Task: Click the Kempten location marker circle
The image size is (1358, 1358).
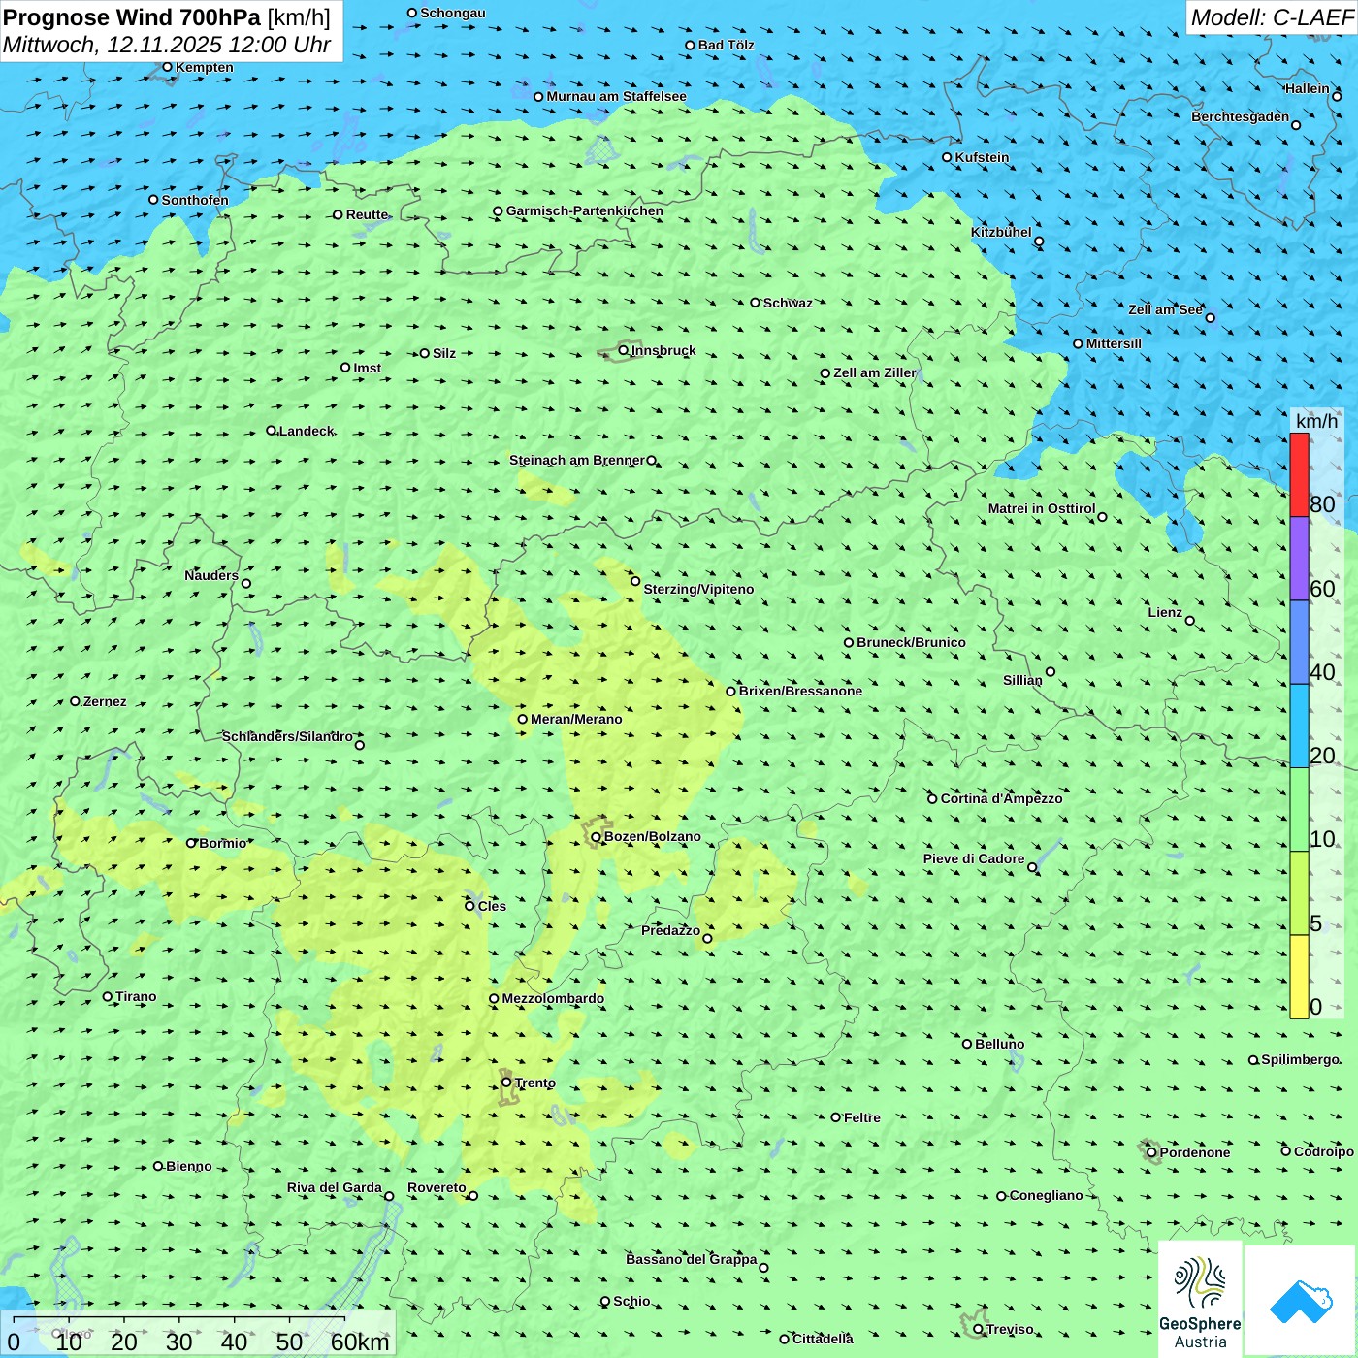Action: (168, 67)
